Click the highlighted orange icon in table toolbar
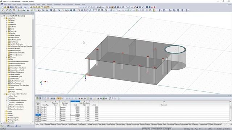The height and width of the screenshot is (130, 232). 58,99
